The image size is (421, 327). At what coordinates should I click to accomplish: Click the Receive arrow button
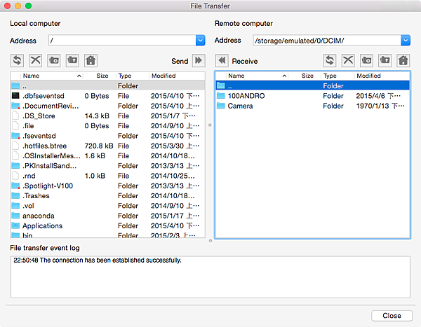point(222,61)
